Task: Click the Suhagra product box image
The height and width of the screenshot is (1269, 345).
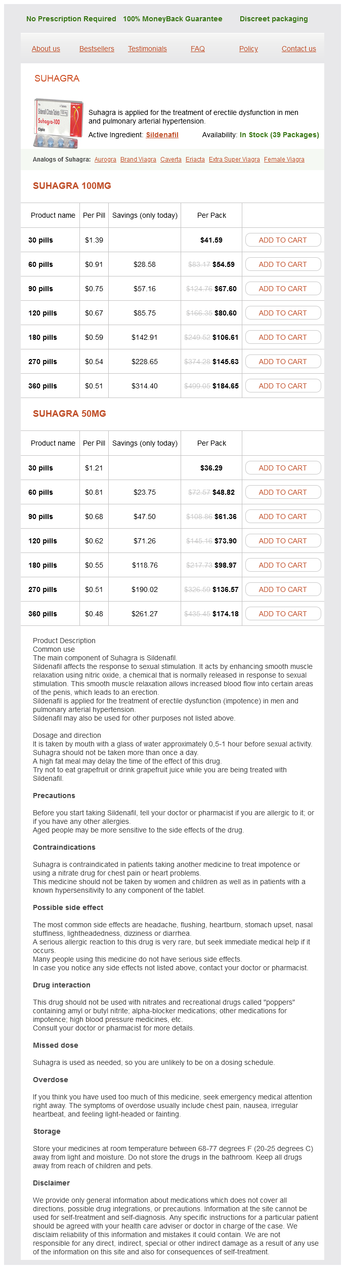Action: click(x=58, y=124)
